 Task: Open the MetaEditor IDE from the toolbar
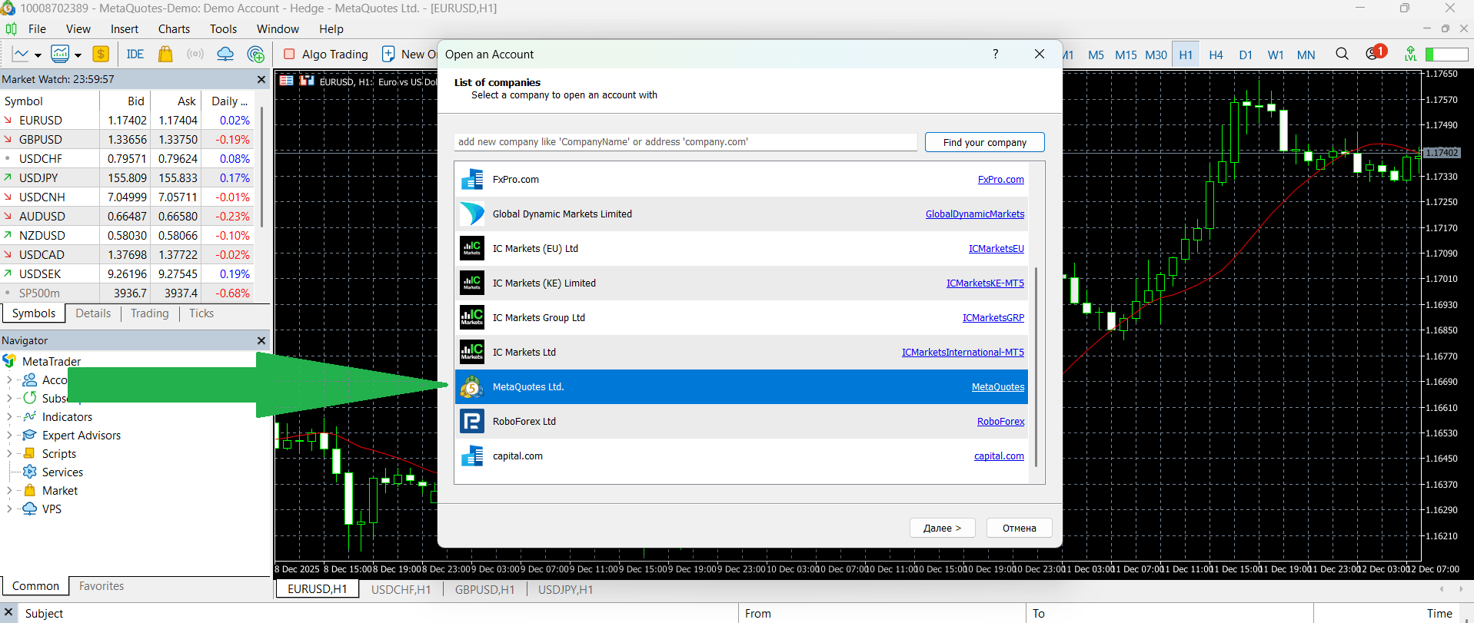point(135,54)
